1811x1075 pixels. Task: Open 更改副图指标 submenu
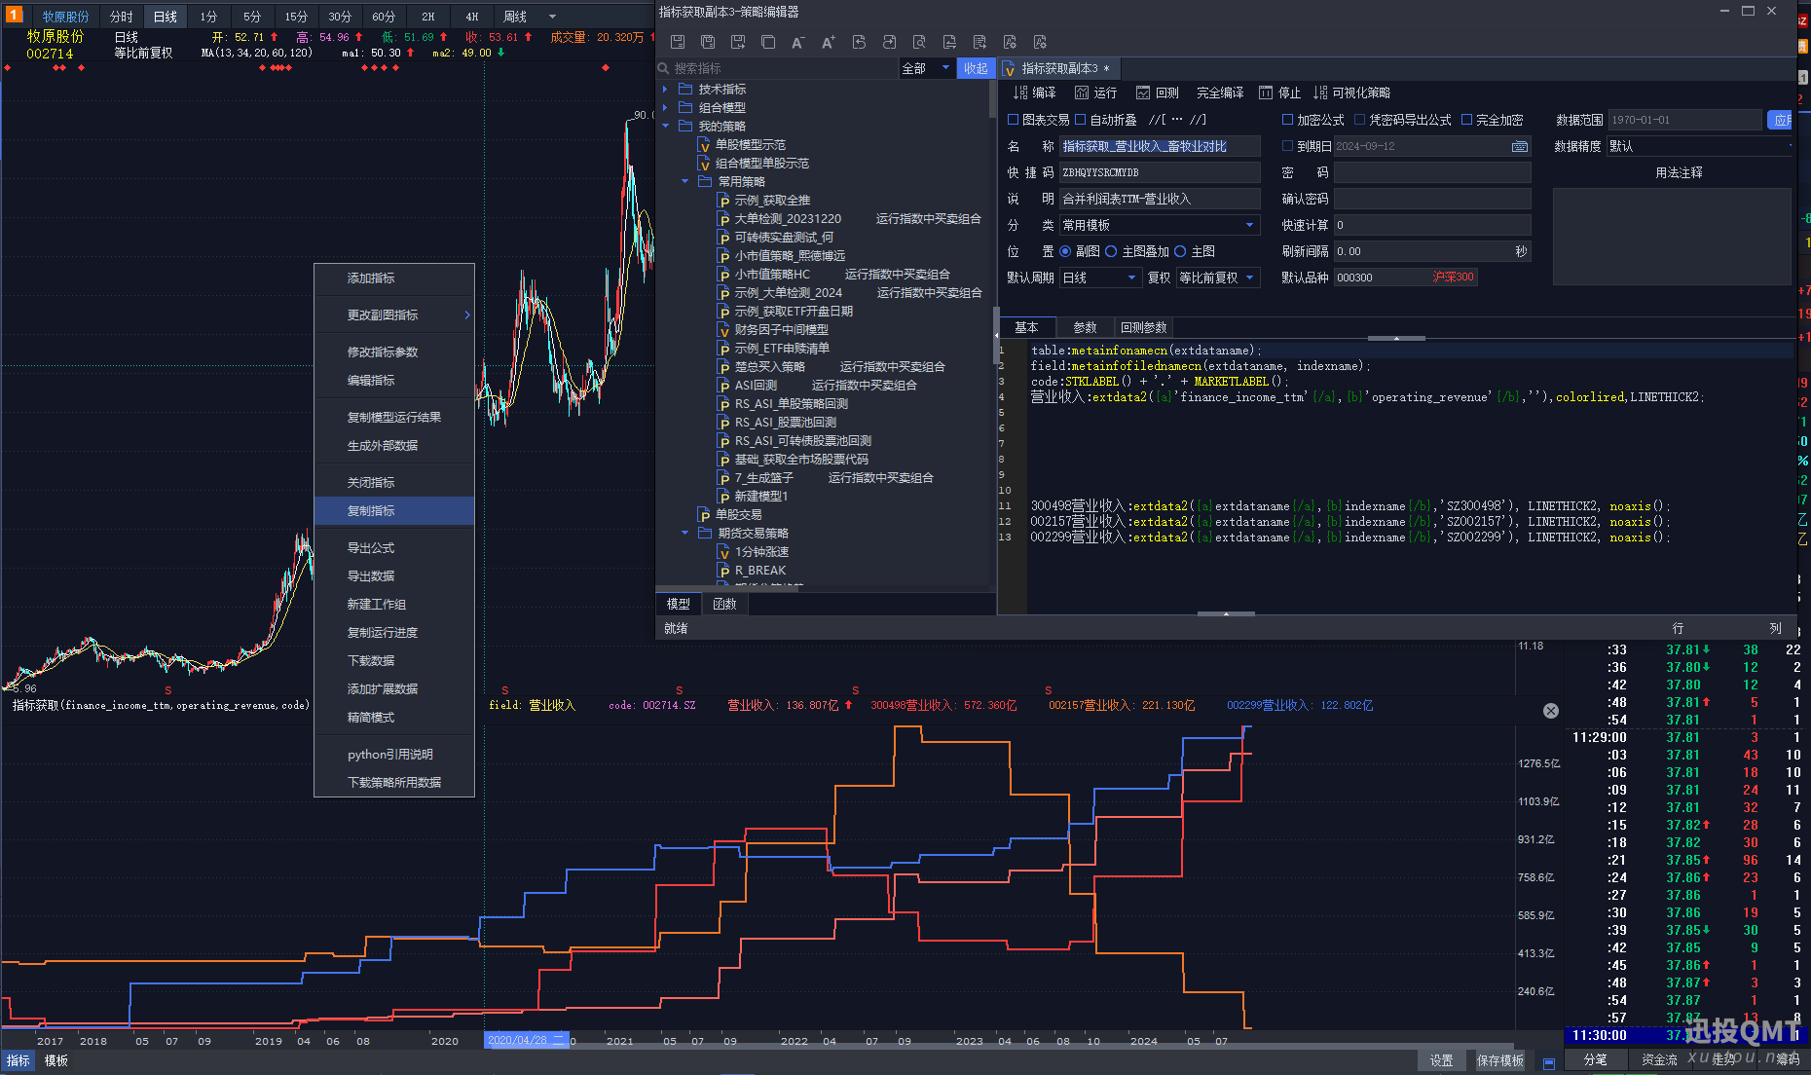[x=394, y=315]
